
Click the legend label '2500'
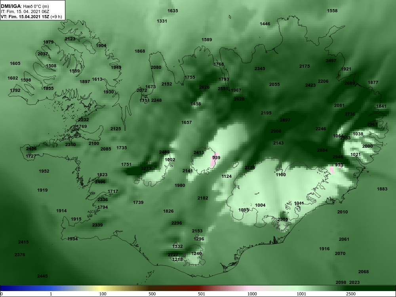tap(351, 294)
